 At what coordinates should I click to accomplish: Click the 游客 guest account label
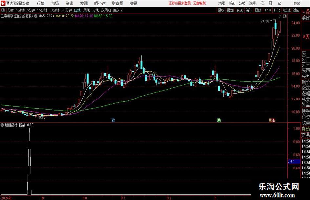297,3
